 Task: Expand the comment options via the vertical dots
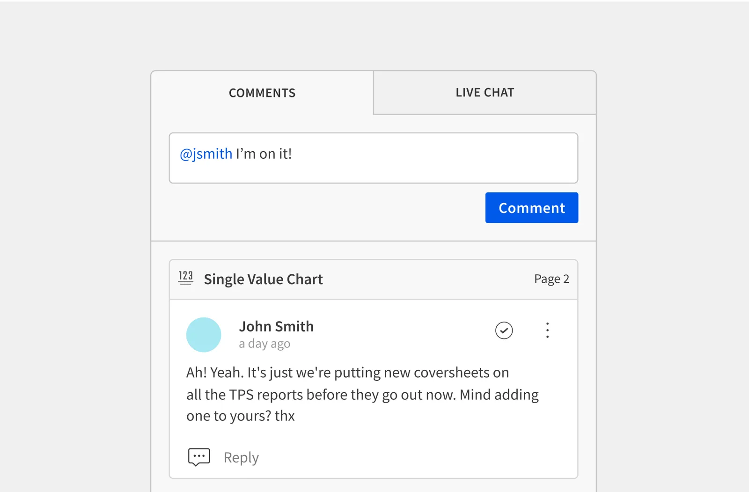(x=547, y=330)
